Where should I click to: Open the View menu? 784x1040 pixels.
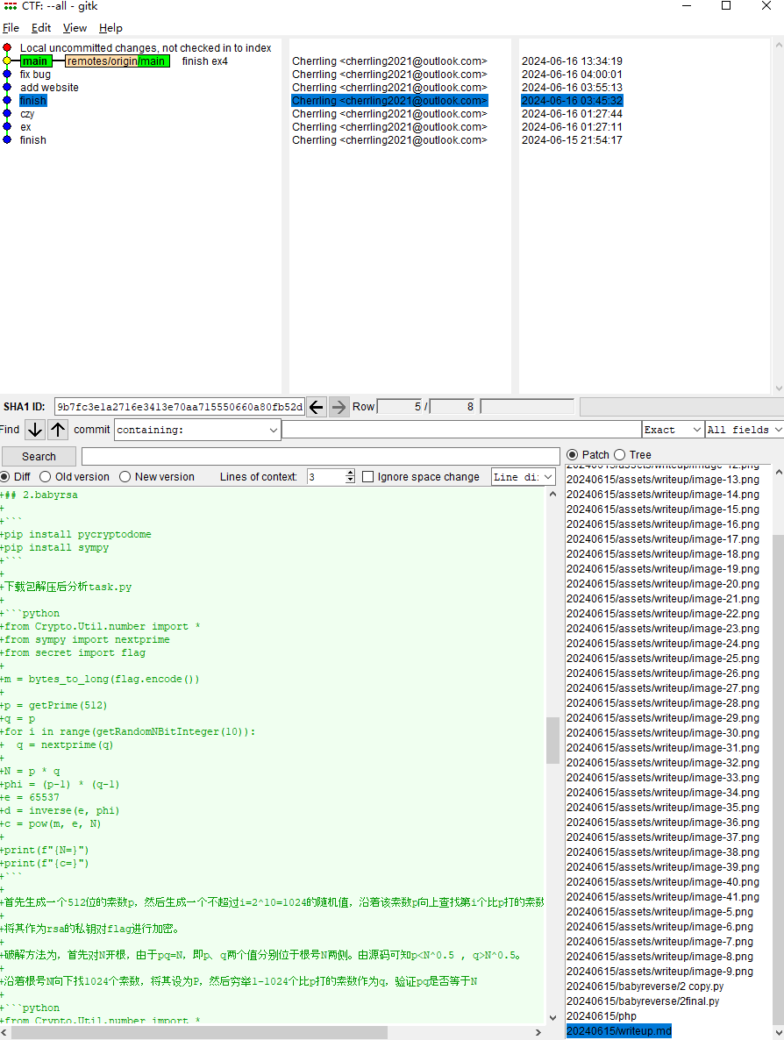coord(75,28)
